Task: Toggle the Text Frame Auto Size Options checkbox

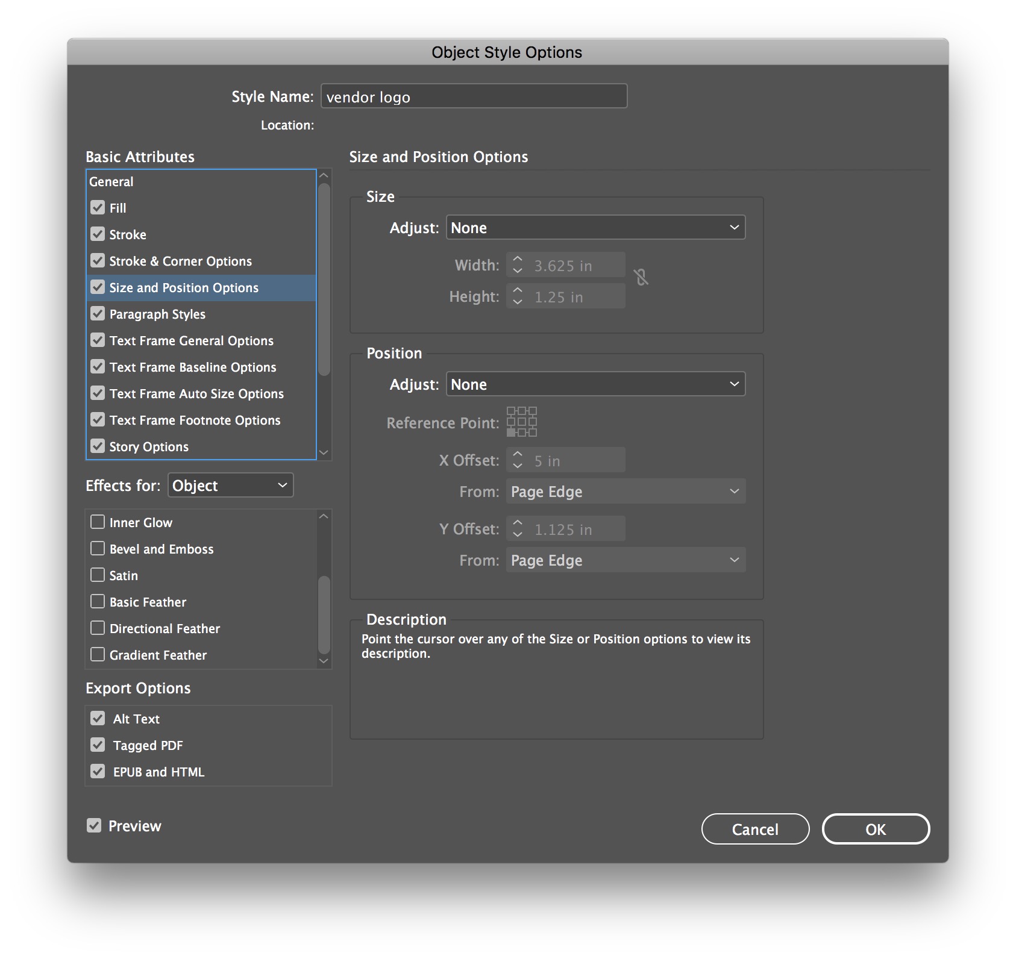Action: click(98, 393)
